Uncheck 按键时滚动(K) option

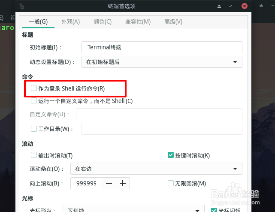[x=171, y=155]
